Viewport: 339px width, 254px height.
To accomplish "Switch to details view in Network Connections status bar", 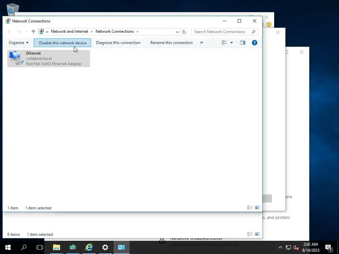I will [250, 208].
